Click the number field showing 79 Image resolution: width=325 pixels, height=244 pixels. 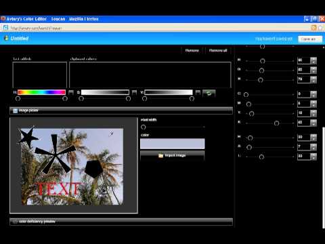tap(304, 79)
